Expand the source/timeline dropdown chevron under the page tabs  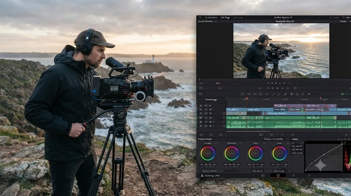[x=216, y=22]
